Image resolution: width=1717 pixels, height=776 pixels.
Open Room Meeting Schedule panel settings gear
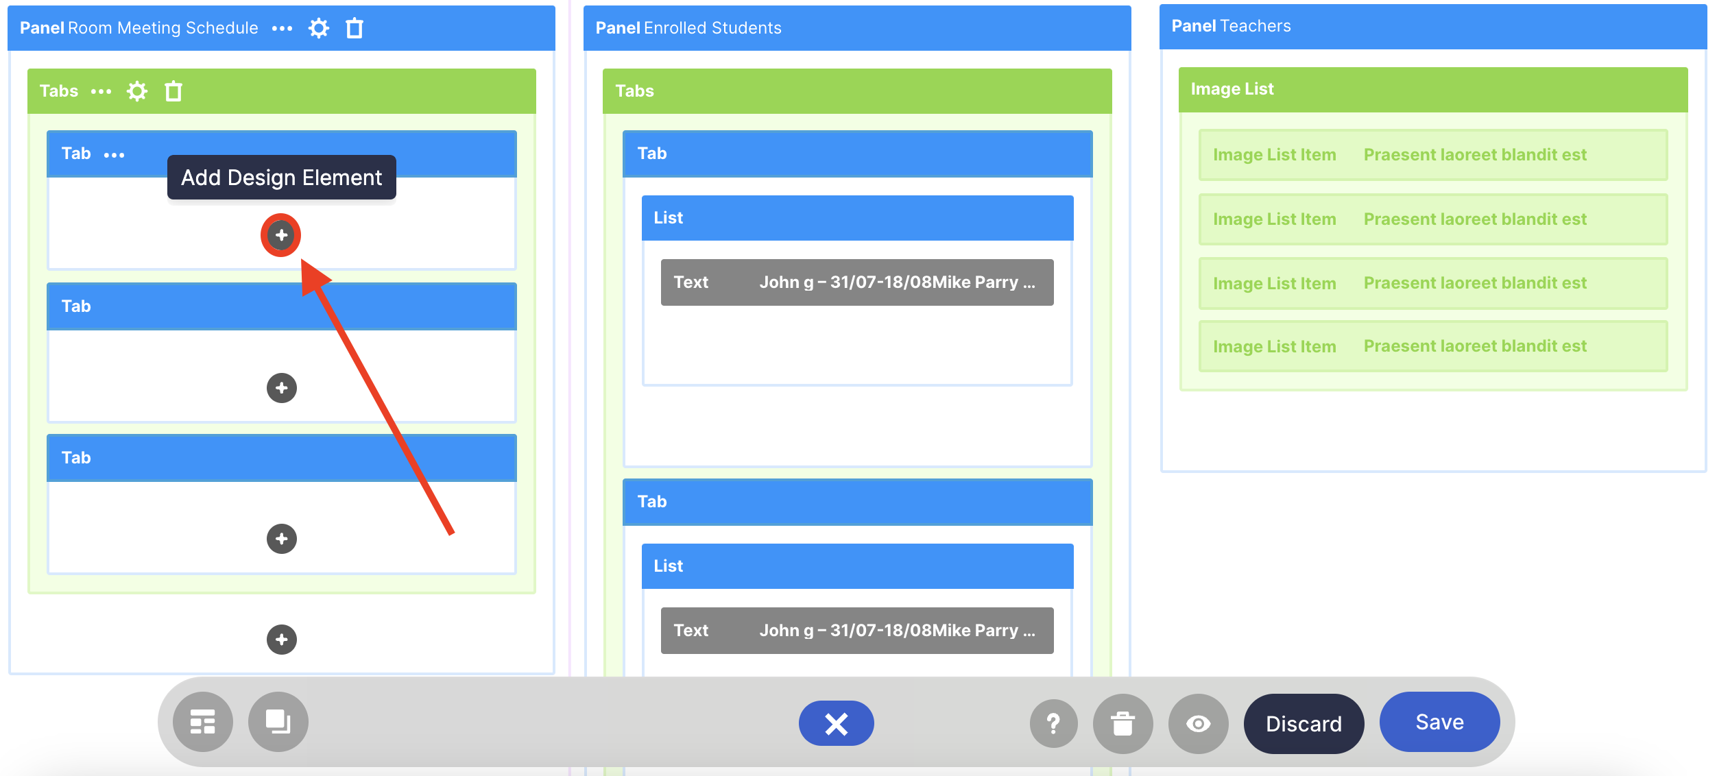pos(318,28)
